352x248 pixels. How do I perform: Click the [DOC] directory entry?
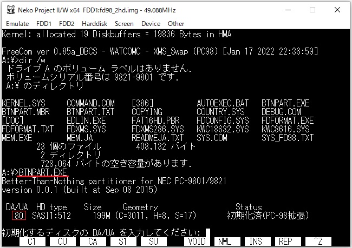click(12, 120)
